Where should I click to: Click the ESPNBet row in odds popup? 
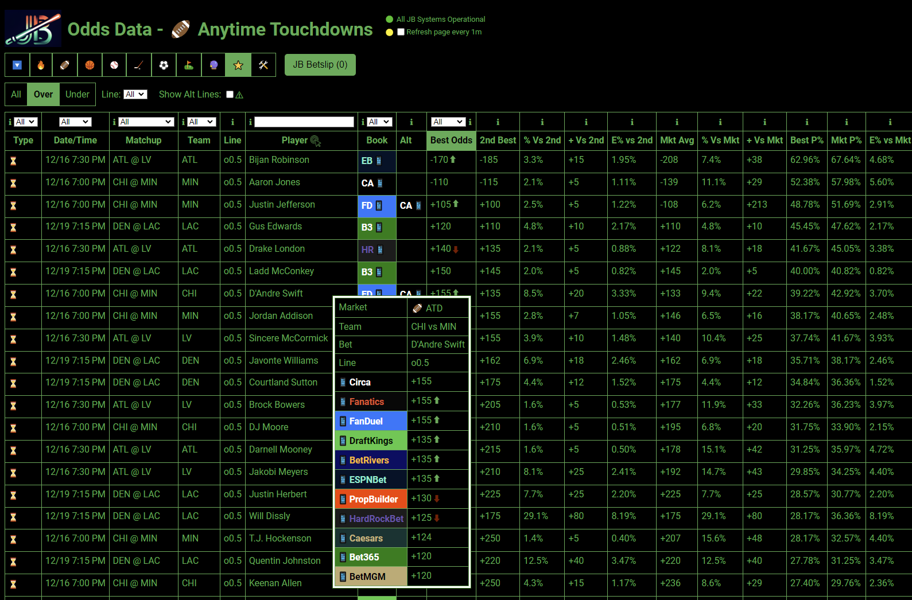402,480
